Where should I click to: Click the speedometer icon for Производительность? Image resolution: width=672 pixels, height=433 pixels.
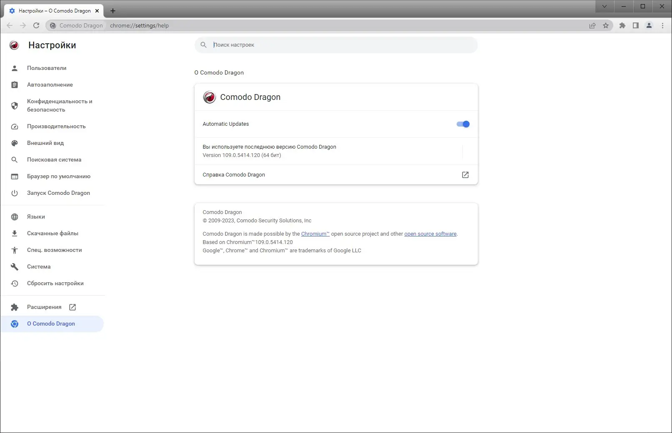click(15, 126)
